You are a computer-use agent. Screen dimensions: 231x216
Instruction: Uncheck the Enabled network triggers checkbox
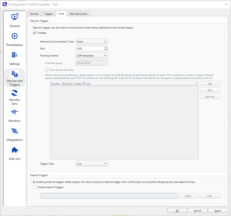34,33
